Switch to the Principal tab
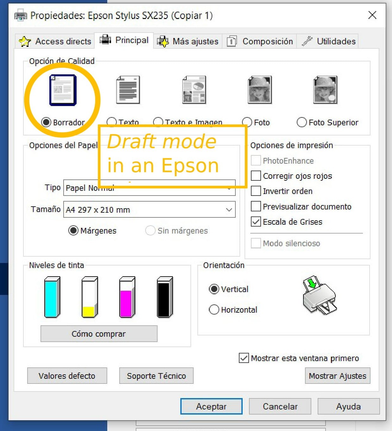This screenshot has width=392, height=431. pos(124,40)
